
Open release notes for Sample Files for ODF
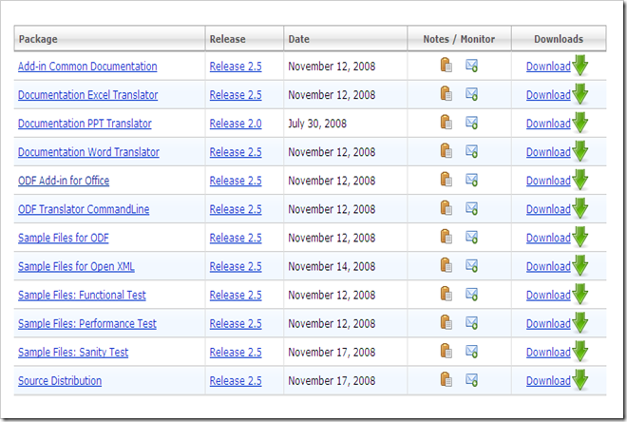[446, 237]
